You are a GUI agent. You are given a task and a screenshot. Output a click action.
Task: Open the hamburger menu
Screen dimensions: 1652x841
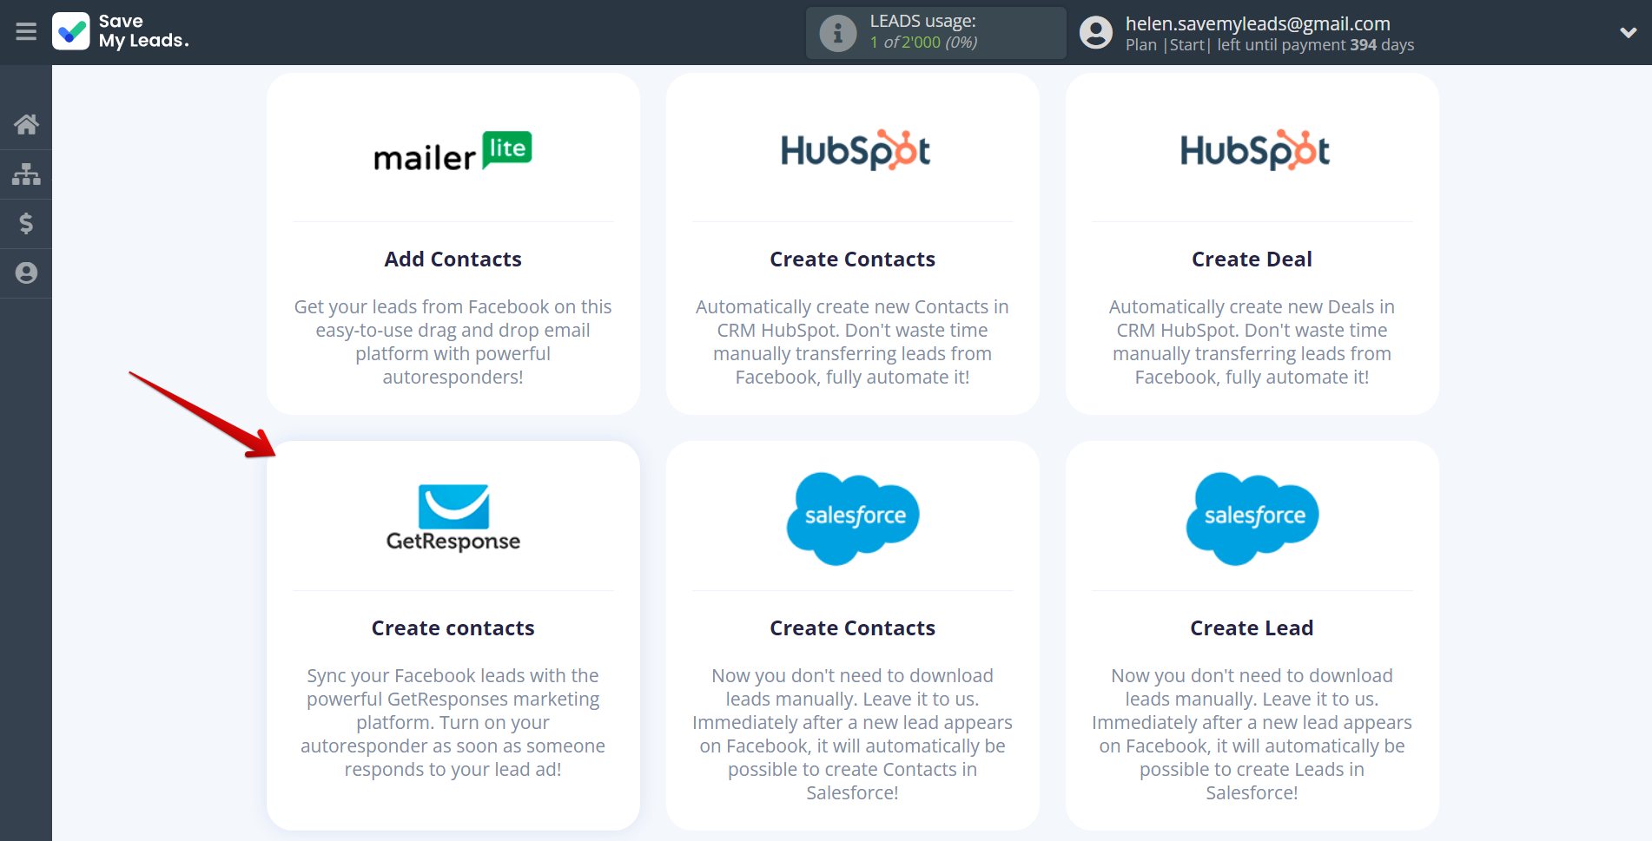pyautogui.click(x=26, y=32)
